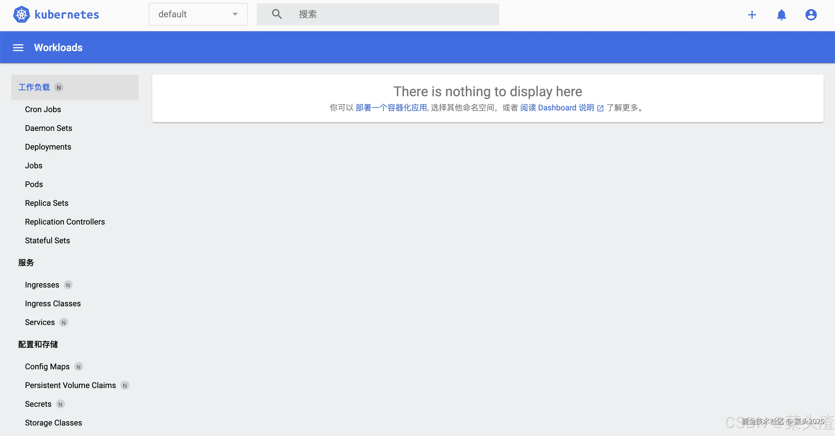Click the Kubernetes helm logo icon
835x436 pixels.
coord(21,14)
